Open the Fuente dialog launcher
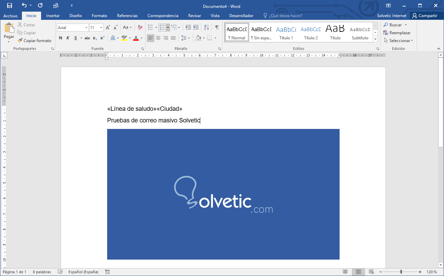This screenshot has width=444, height=276. (x=142, y=49)
